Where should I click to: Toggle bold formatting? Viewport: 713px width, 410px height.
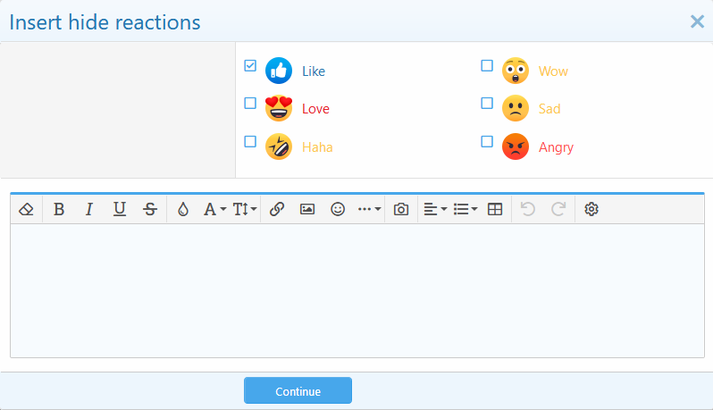tap(59, 209)
